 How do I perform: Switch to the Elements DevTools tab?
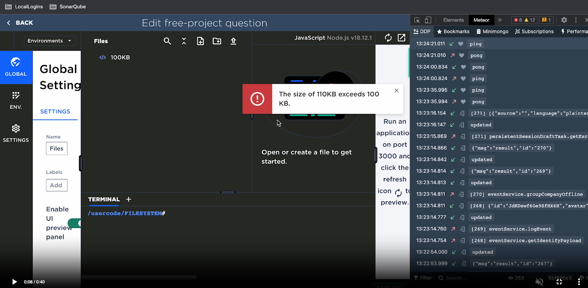click(x=453, y=20)
